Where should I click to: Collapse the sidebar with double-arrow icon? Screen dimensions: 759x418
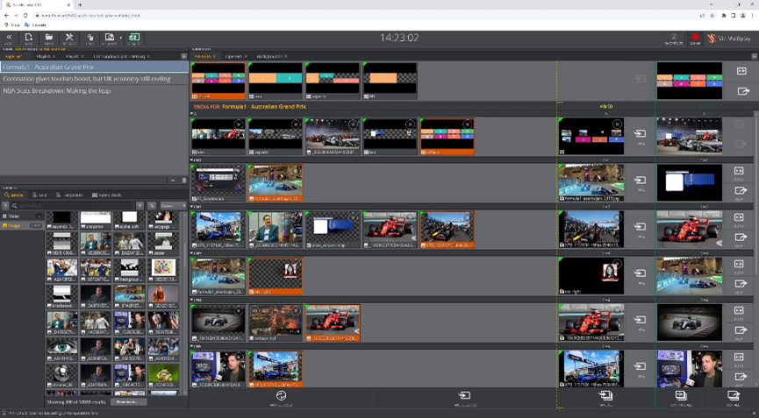click(9, 39)
